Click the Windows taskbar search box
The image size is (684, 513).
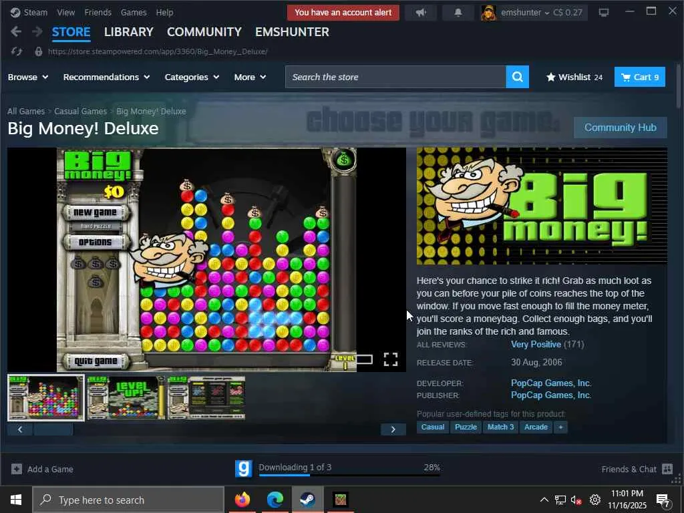pyautogui.click(x=128, y=500)
